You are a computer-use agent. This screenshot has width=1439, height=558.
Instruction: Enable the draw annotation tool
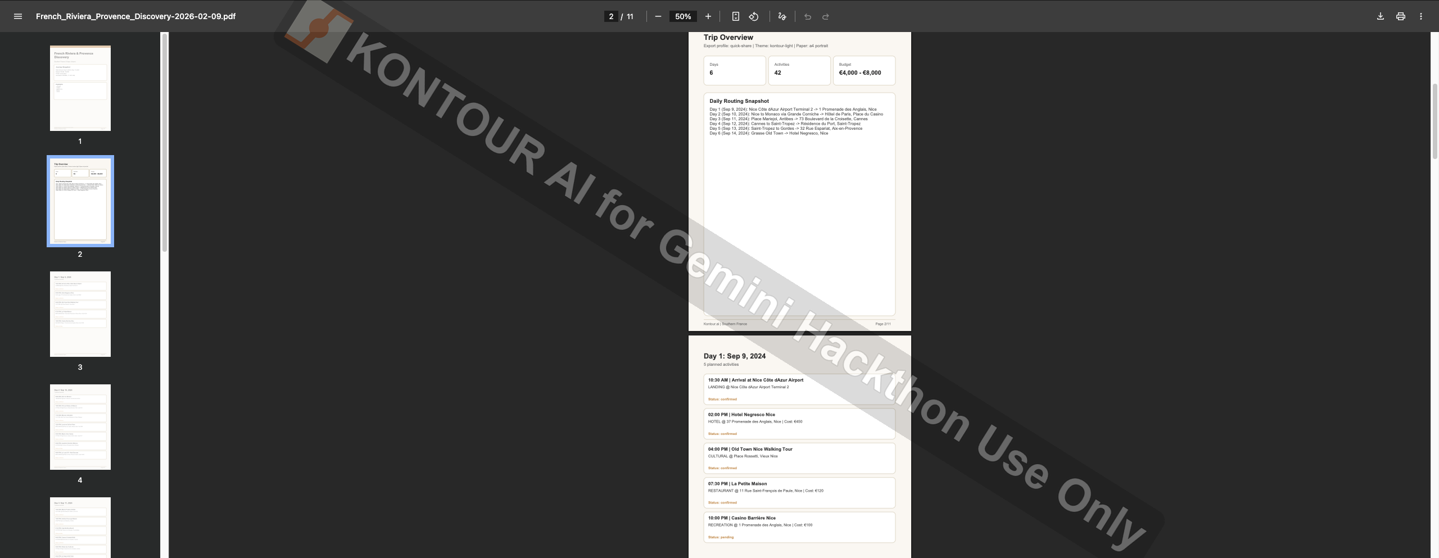pos(782,16)
